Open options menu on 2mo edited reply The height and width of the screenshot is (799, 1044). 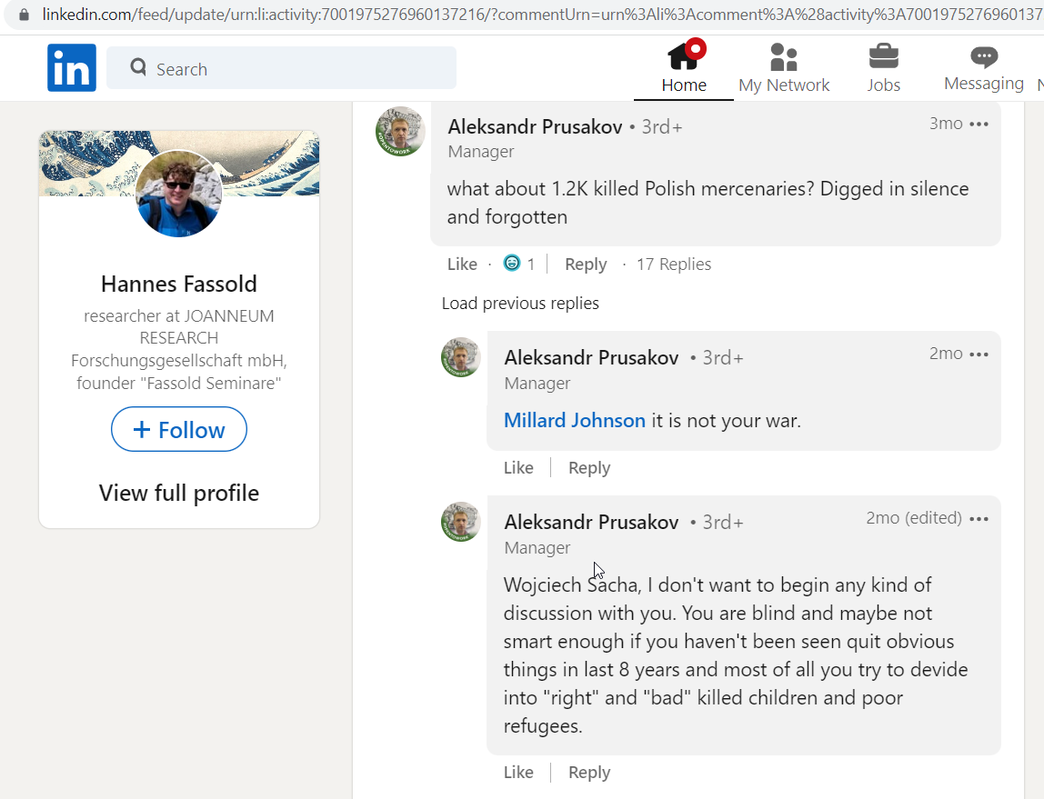(979, 518)
